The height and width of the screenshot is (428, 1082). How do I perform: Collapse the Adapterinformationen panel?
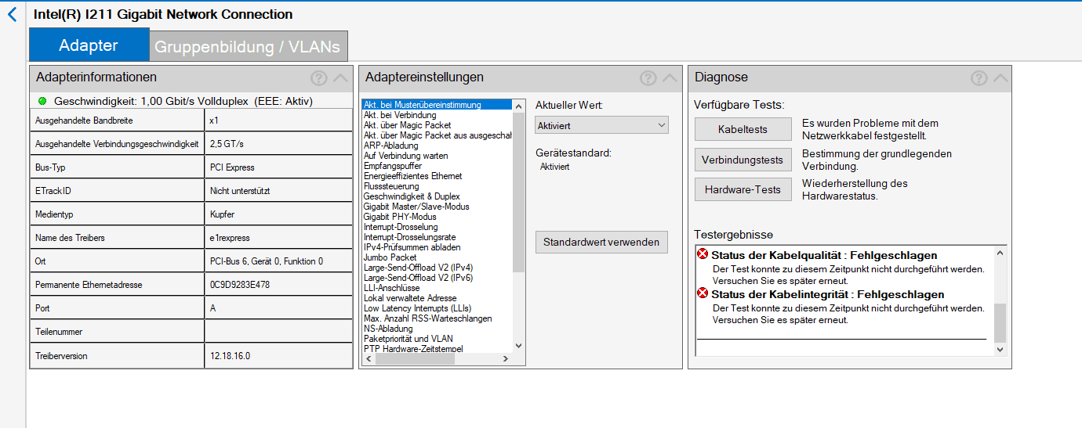[340, 77]
